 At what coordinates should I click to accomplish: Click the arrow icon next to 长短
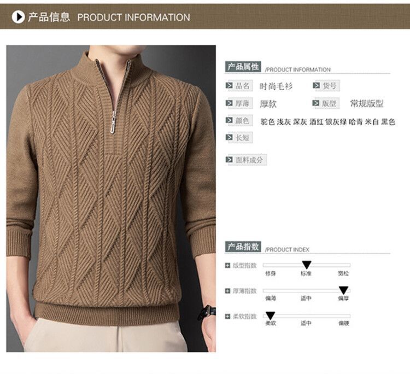click(x=229, y=137)
